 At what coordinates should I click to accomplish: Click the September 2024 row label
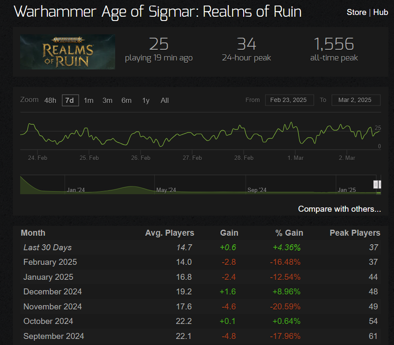[x=54, y=336]
